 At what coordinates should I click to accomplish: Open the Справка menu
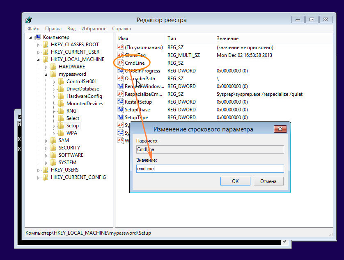click(x=122, y=29)
